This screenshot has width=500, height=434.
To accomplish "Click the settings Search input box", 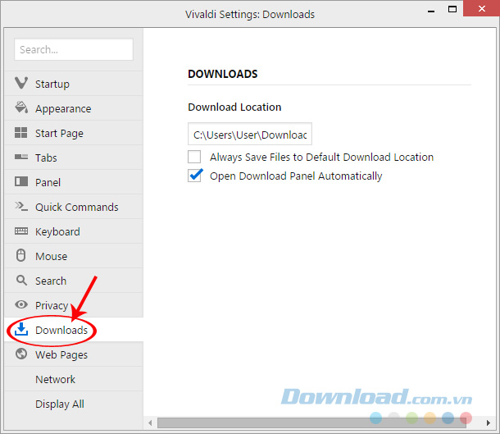I will [x=74, y=49].
